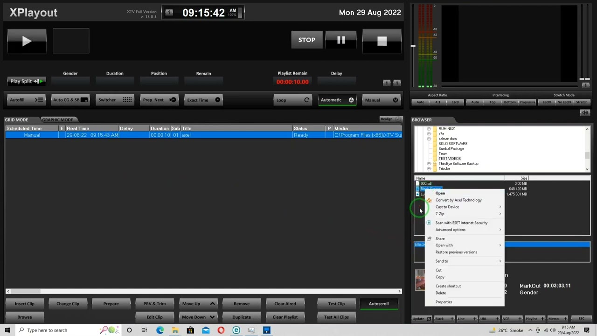597x336 pixels.
Task: Click the Insert Clip button
Action: click(x=24, y=304)
